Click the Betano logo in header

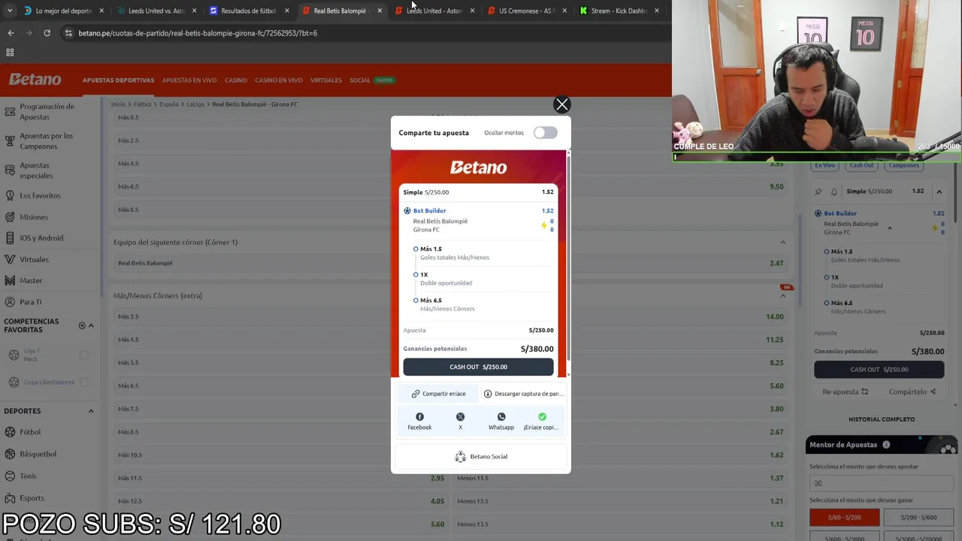tap(35, 80)
